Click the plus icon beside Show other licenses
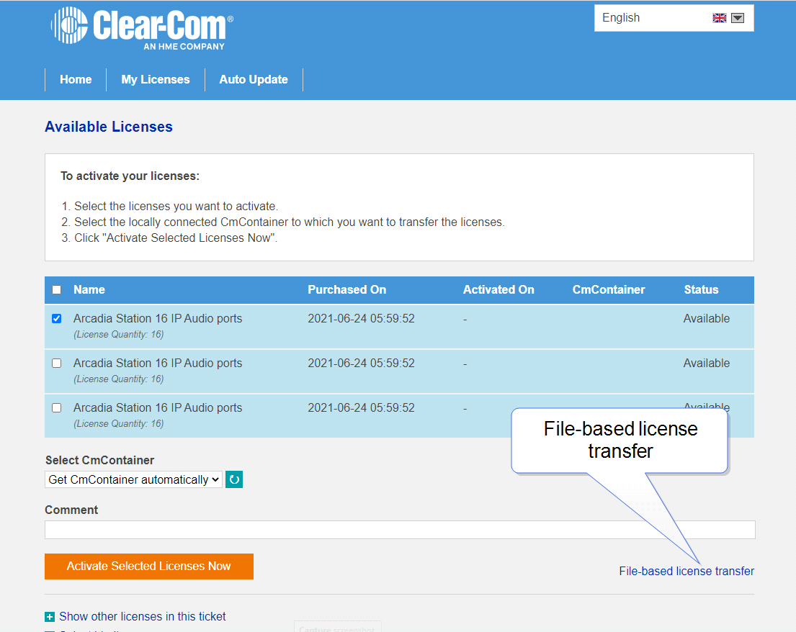Viewport: 796px width, 632px height. (50, 617)
